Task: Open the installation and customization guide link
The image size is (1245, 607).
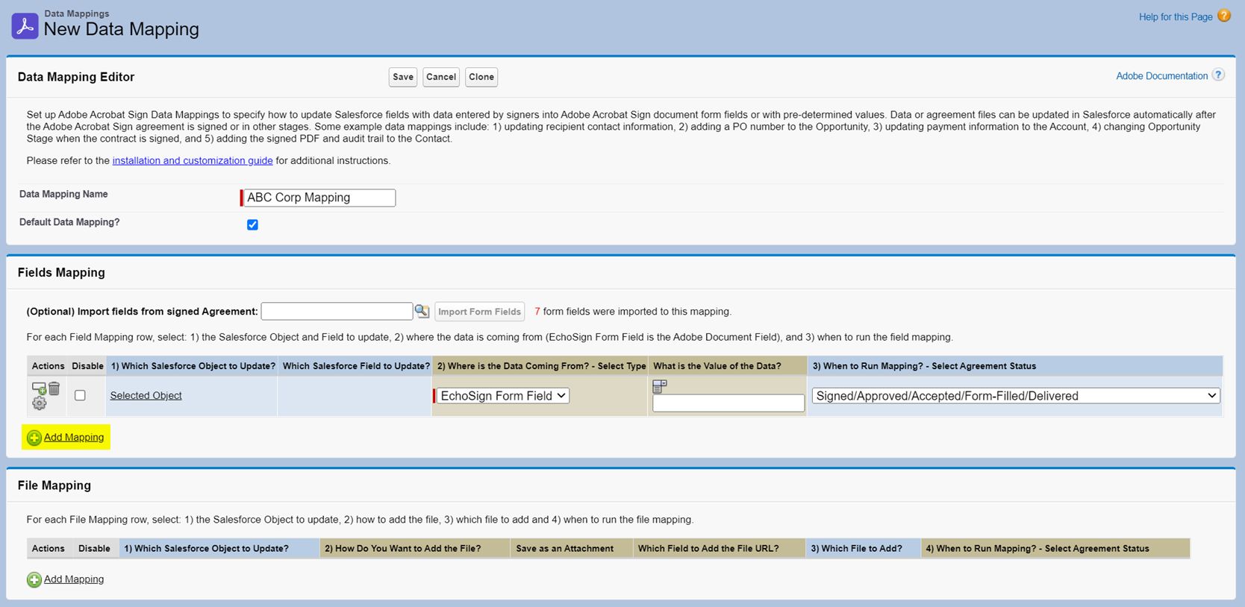Action: pos(193,160)
